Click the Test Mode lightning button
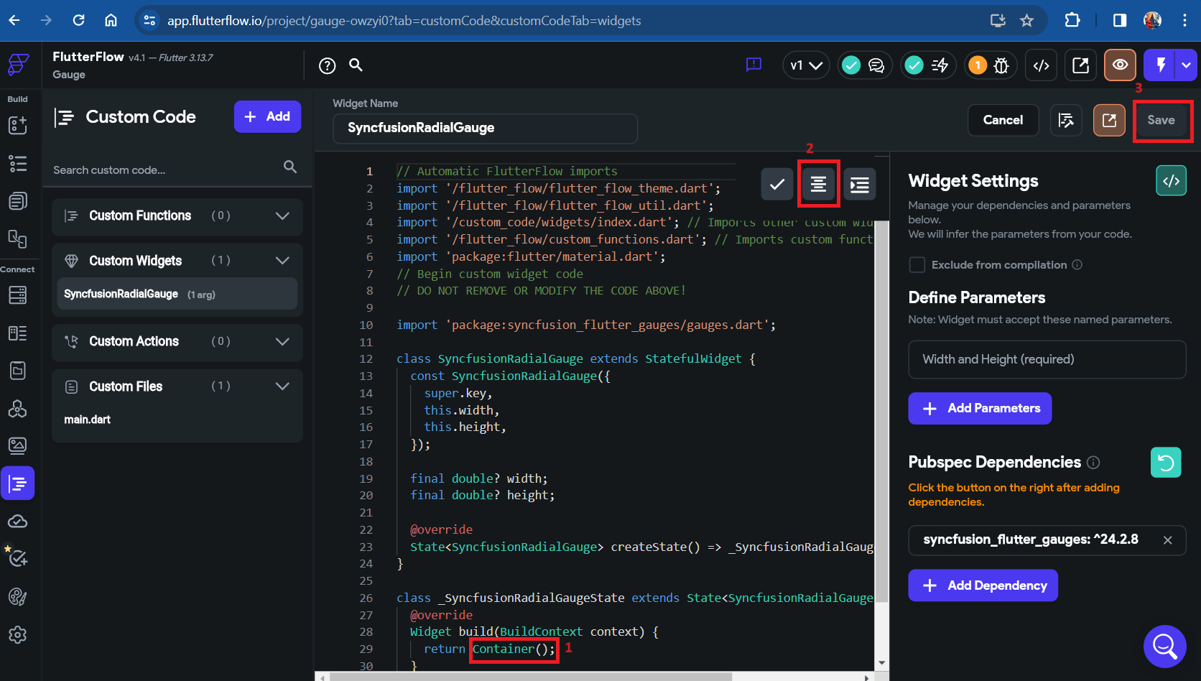The width and height of the screenshot is (1201, 681). pos(1159,65)
